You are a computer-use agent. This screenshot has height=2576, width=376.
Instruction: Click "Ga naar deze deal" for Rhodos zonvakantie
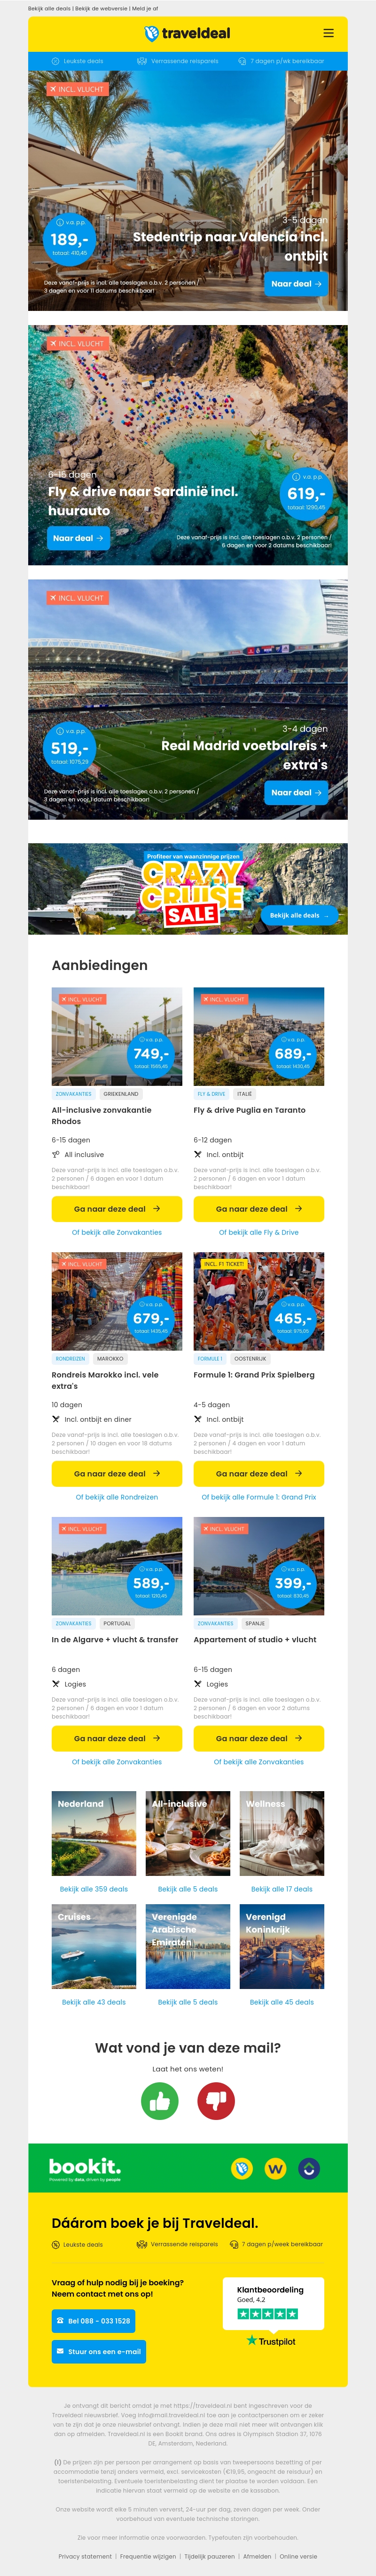117,1208
